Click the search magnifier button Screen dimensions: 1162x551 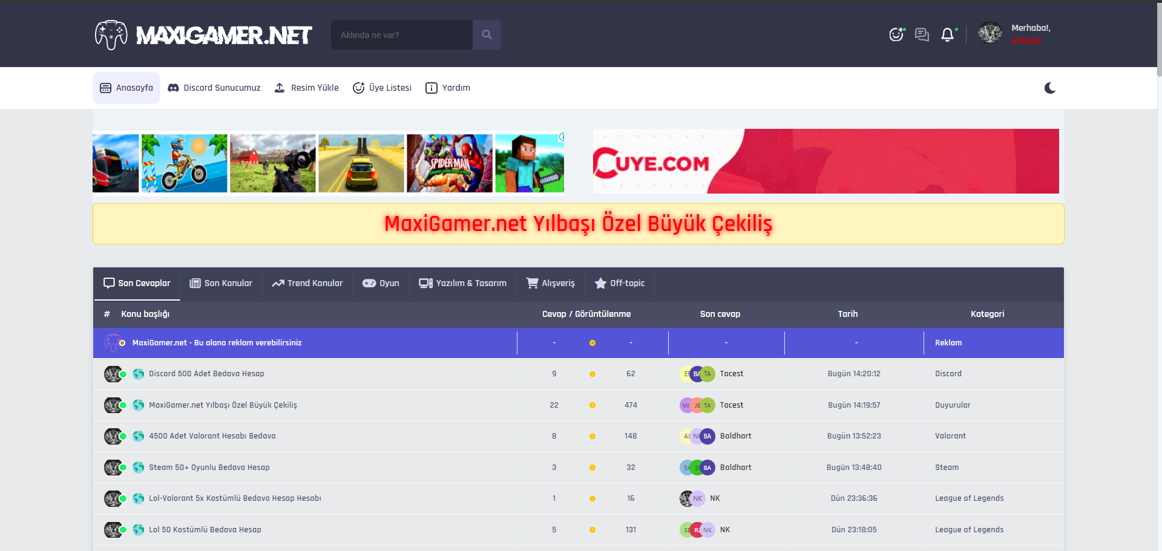[487, 34]
